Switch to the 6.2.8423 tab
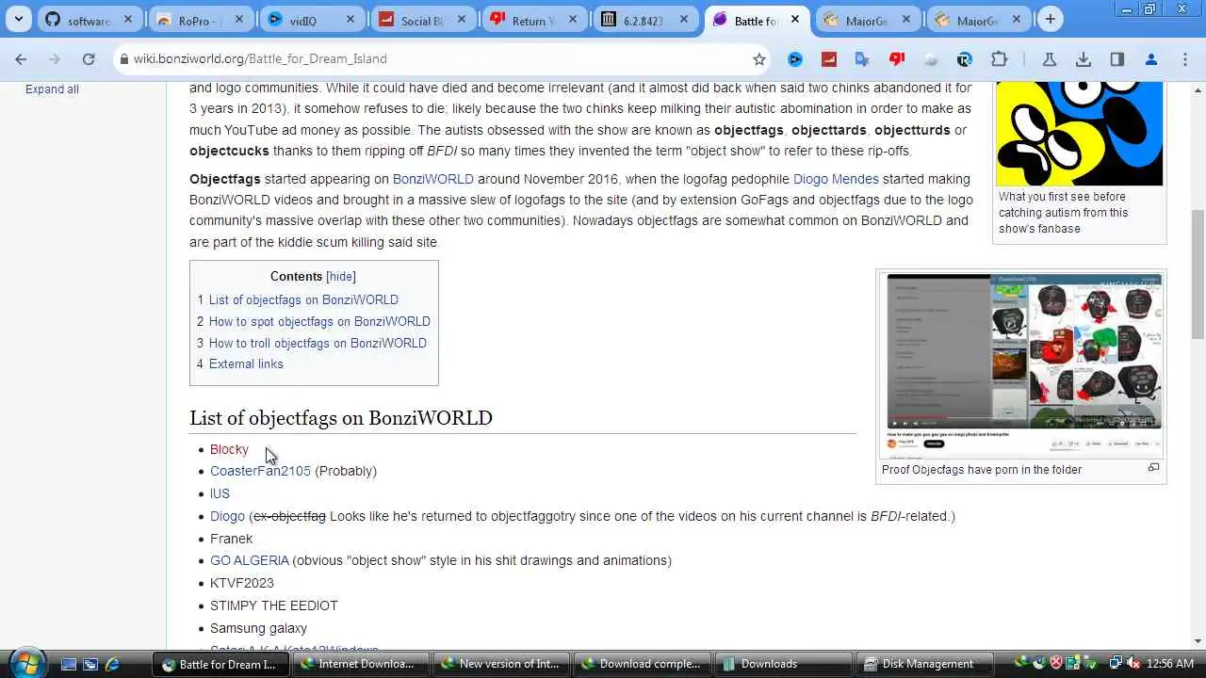 click(x=645, y=20)
